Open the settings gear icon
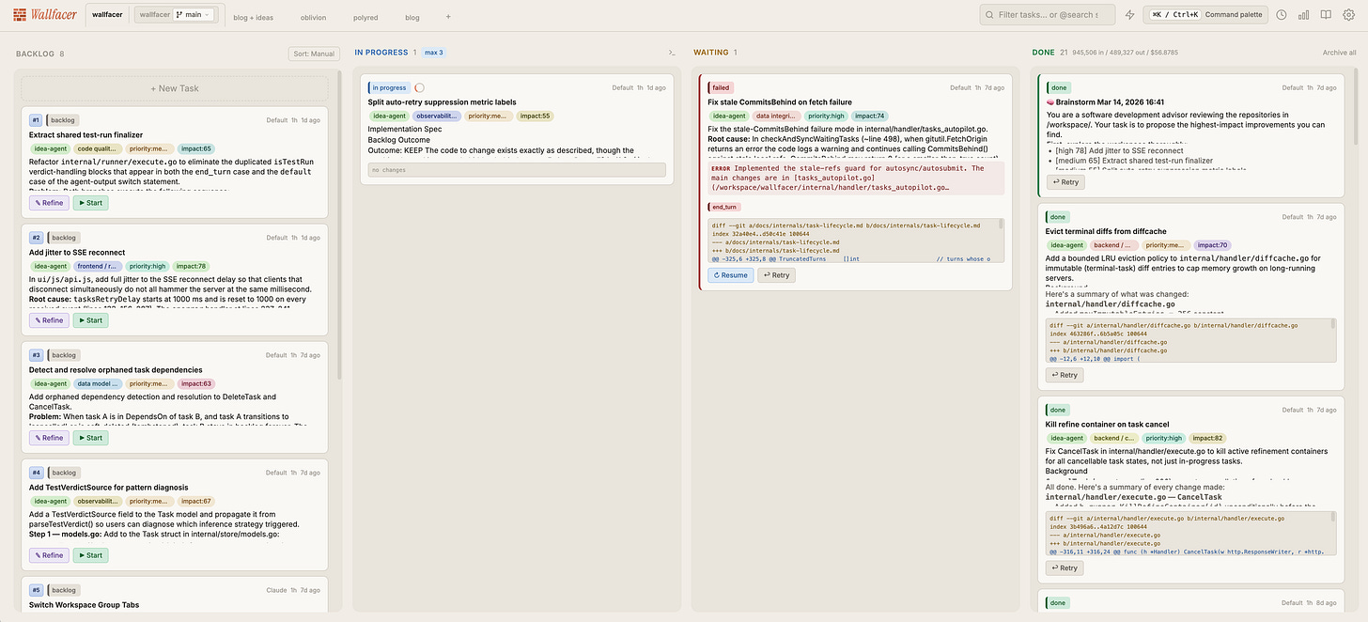Screen dimensions: 1368x622 1349,15
